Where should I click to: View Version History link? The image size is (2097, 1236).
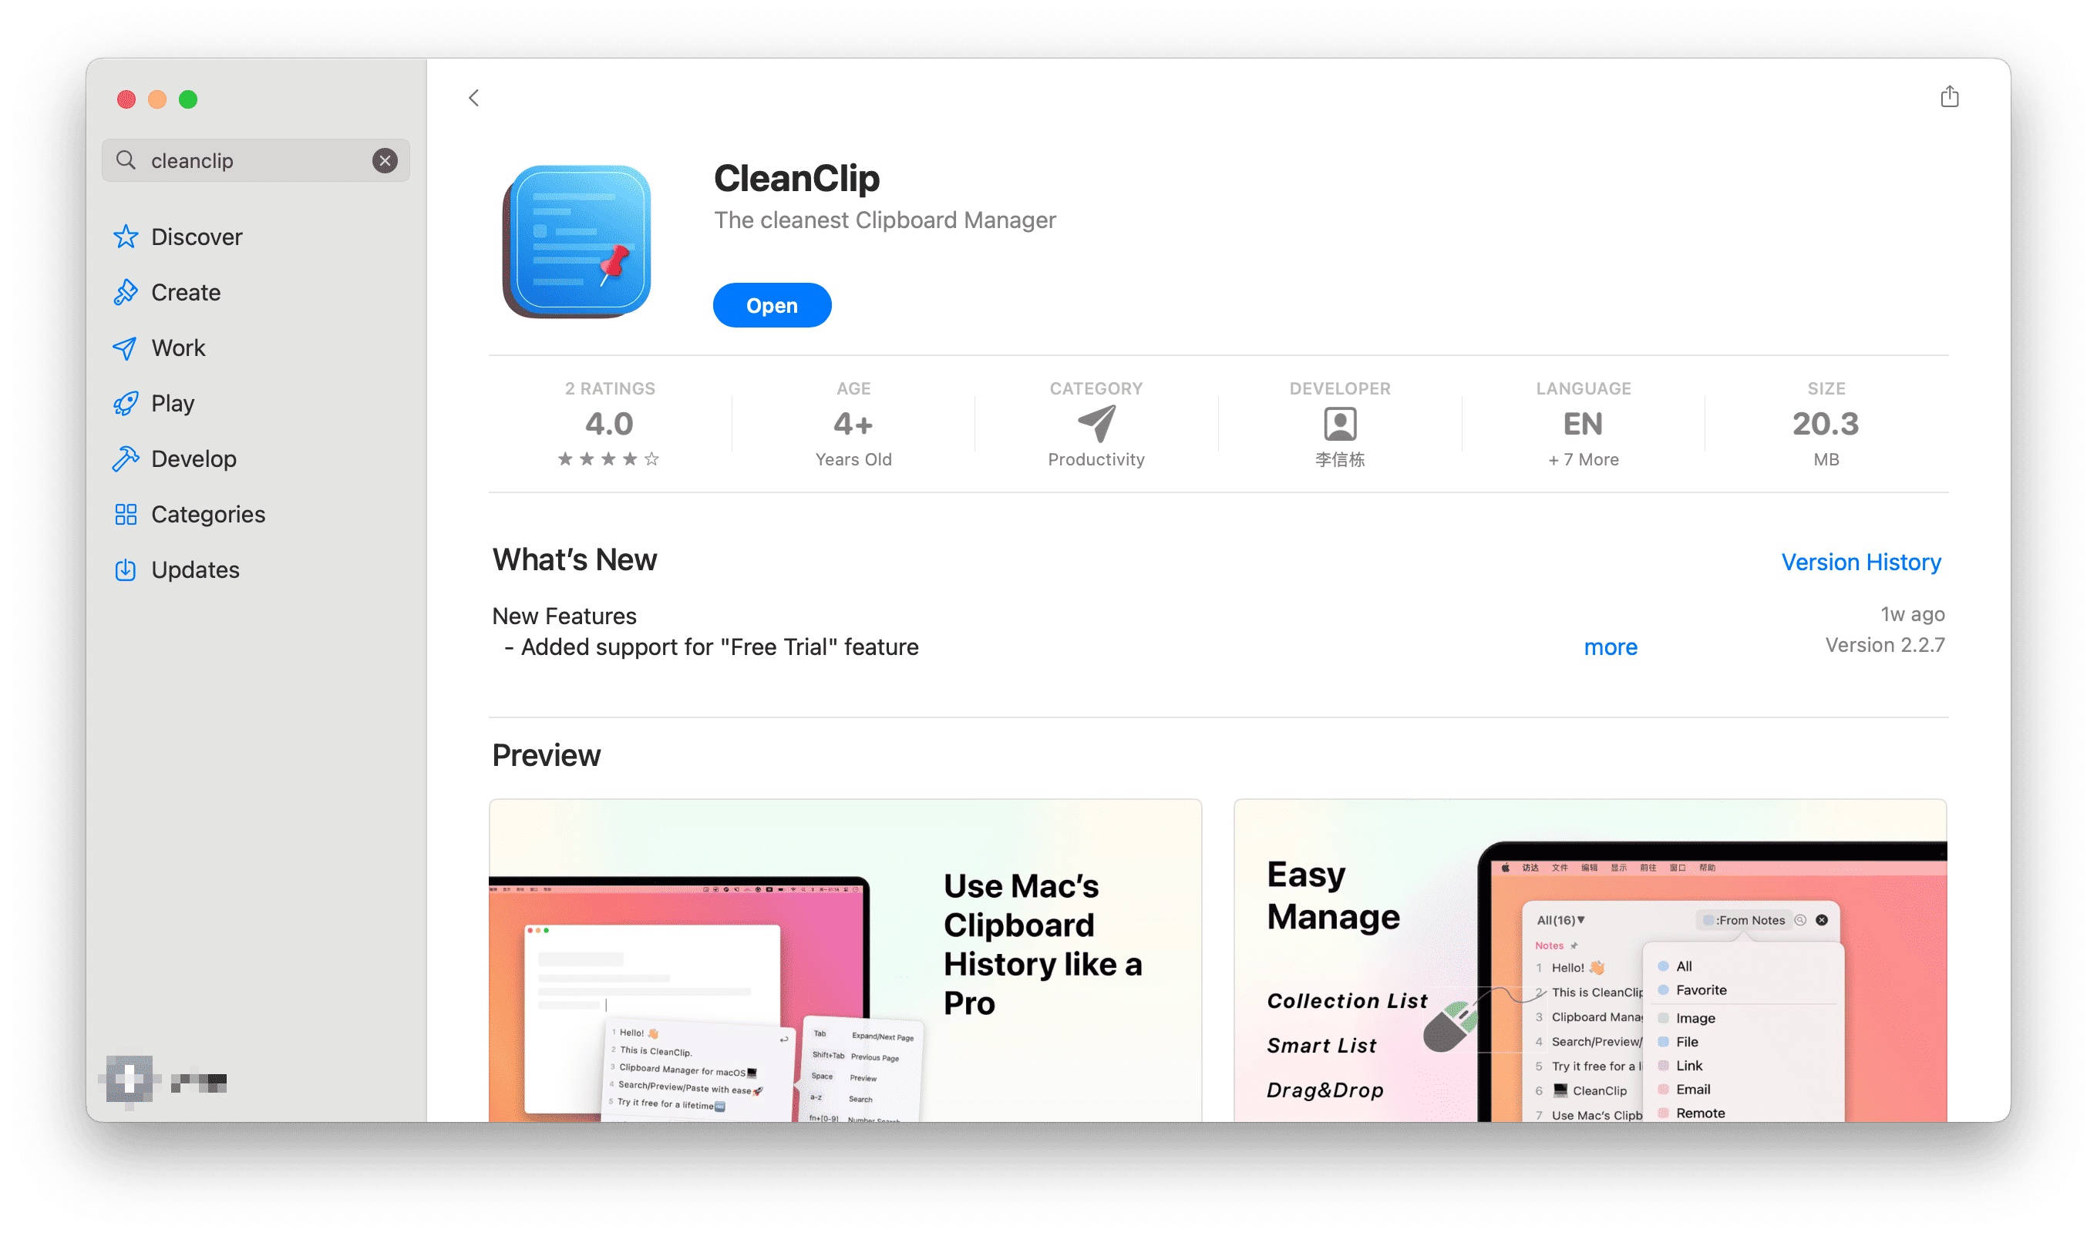point(1860,561)
